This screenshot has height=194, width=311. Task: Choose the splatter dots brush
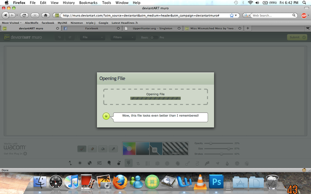[x=119, y=163]
